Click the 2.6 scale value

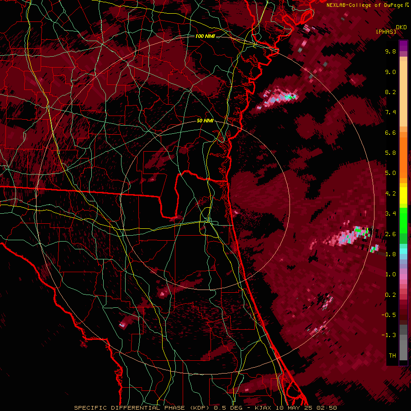point(390,234)
